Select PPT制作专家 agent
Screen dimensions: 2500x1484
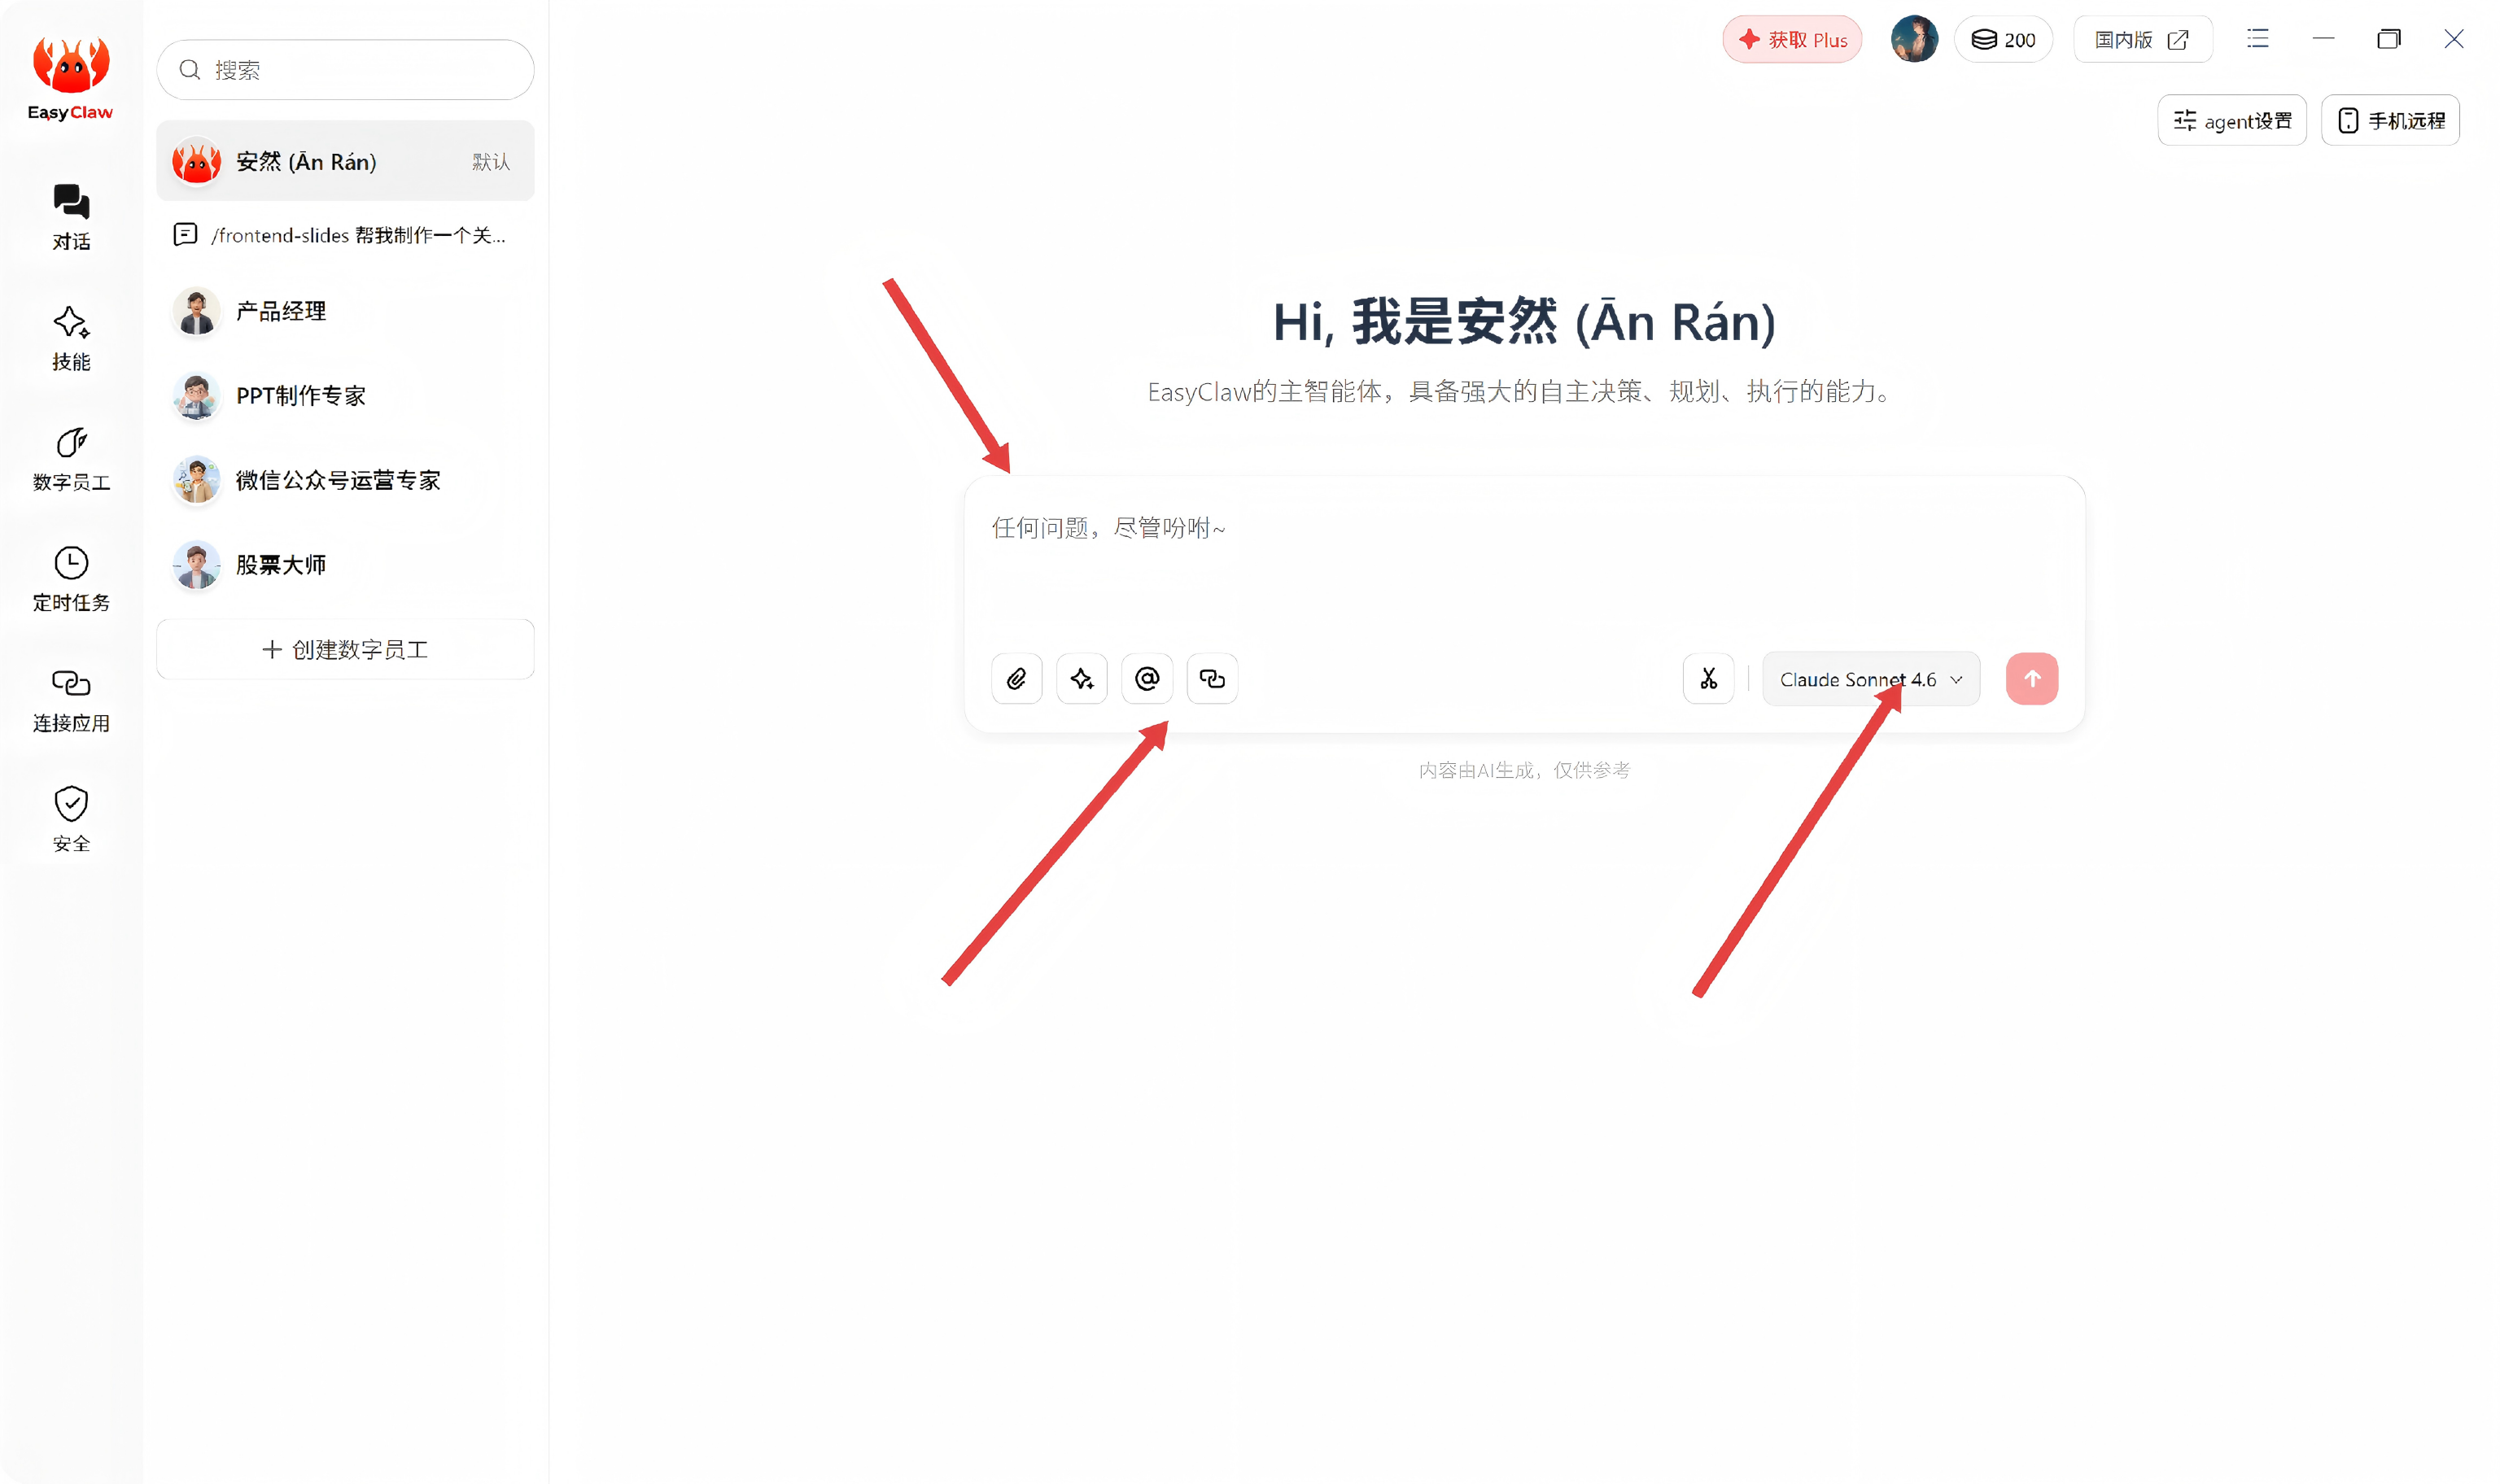(345, 396)
